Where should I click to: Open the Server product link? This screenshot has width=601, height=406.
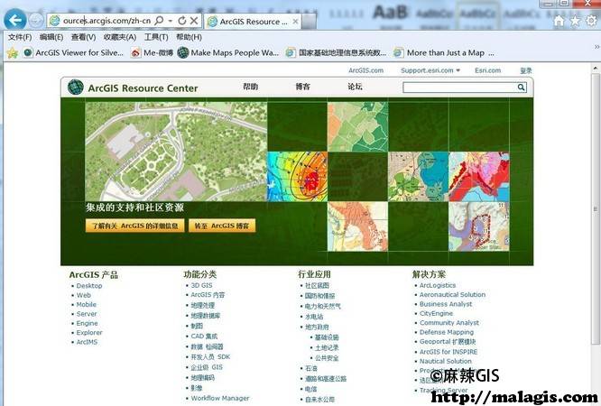[87, 314]
